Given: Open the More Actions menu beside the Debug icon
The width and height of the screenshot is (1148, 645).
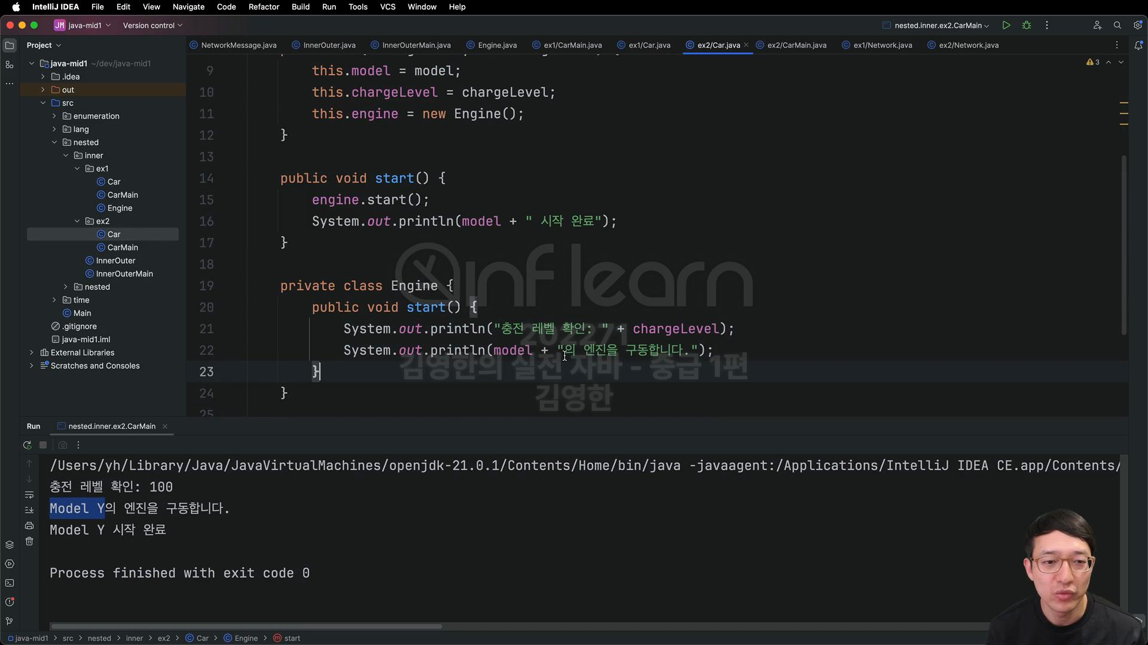Looking at the screenshot, I should tap(1046, 26).
